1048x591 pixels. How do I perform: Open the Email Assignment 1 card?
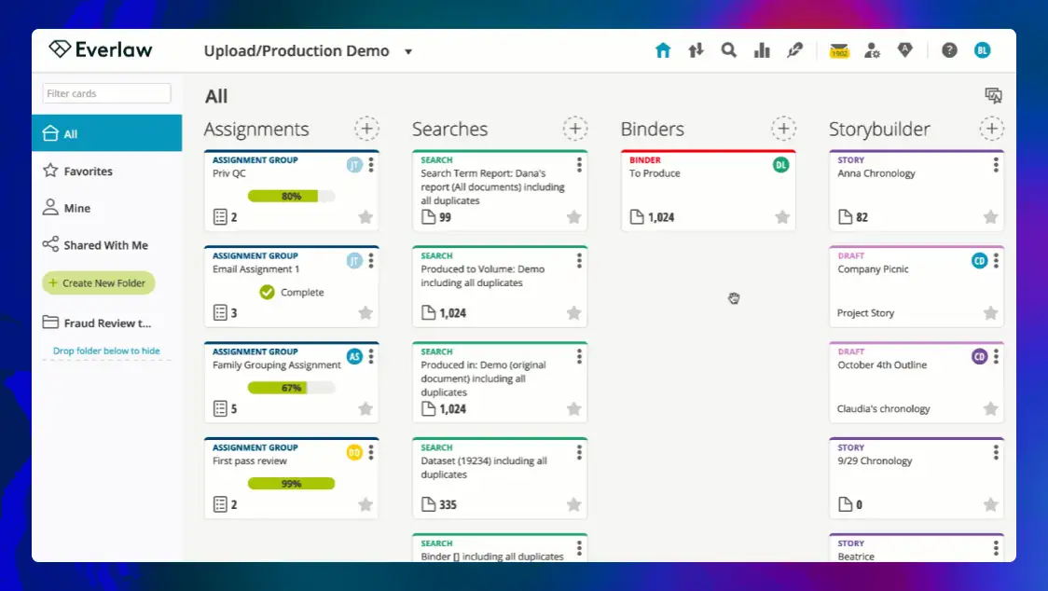click(292, 287)
